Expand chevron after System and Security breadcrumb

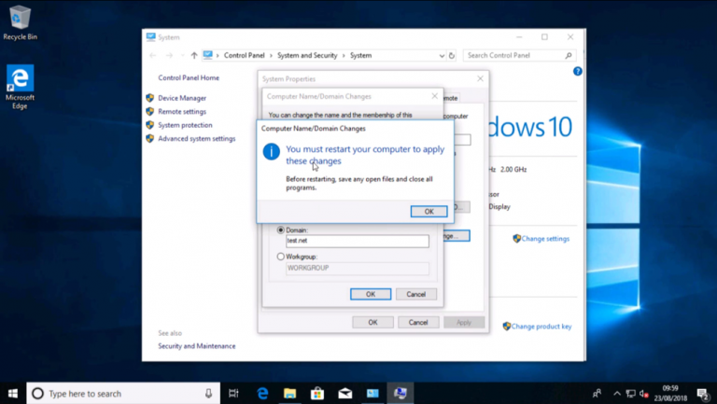(344, 55)
